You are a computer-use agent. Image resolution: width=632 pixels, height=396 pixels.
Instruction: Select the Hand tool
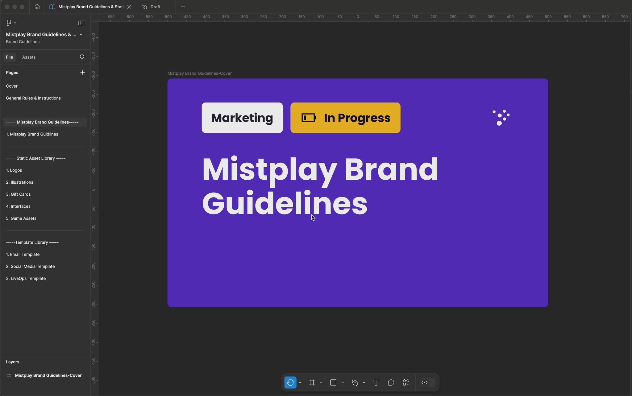(290, 382)
